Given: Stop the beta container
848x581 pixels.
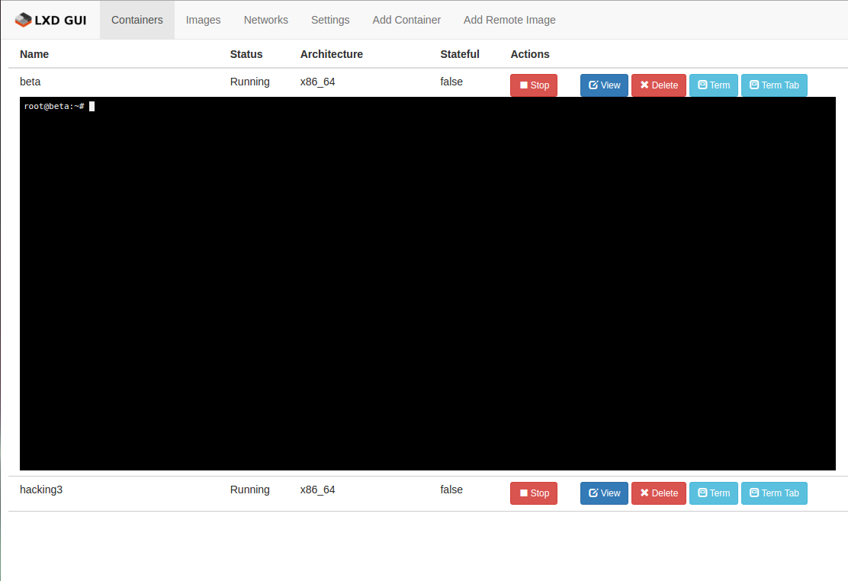Looking at the screenshot, I should tap(533, 85).
